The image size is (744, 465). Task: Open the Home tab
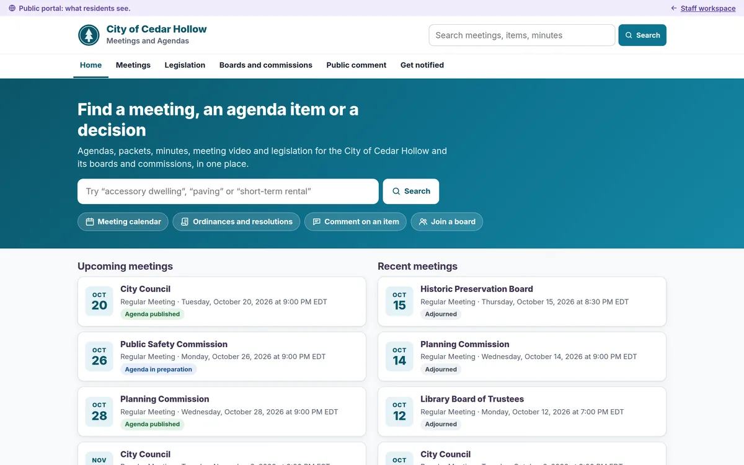tap(91, 65)
